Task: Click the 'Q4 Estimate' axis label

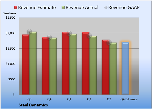Action: (129, 99)
